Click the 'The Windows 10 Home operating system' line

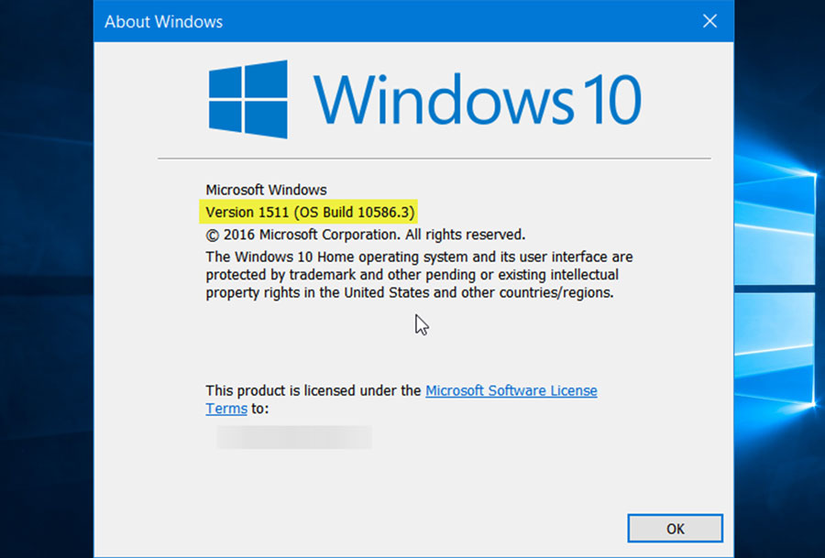(419, 257)
